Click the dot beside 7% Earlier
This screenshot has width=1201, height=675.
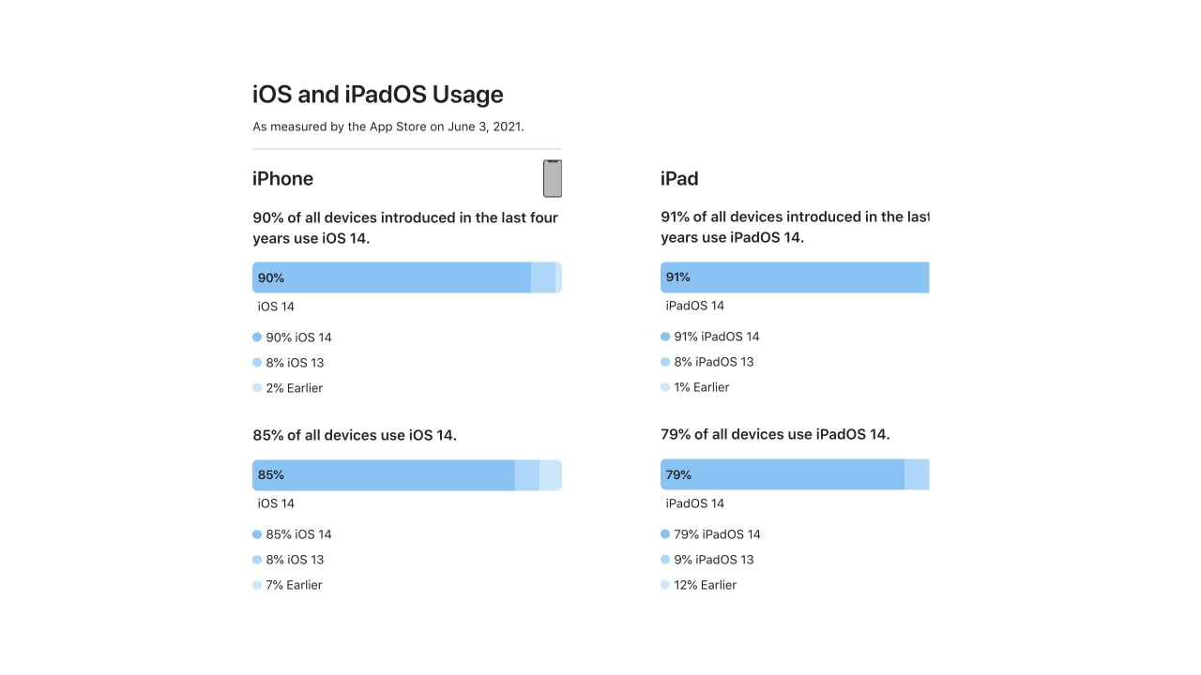pos(257,585)
